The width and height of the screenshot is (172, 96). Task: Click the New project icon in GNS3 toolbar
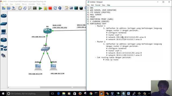click(x=3, y=8)
